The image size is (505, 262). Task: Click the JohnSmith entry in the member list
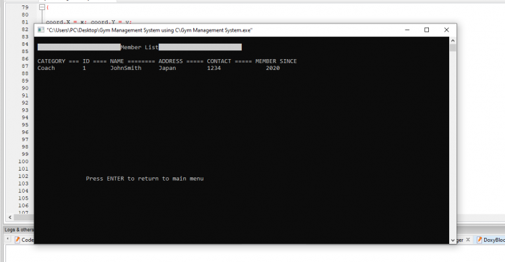point(126,68)
